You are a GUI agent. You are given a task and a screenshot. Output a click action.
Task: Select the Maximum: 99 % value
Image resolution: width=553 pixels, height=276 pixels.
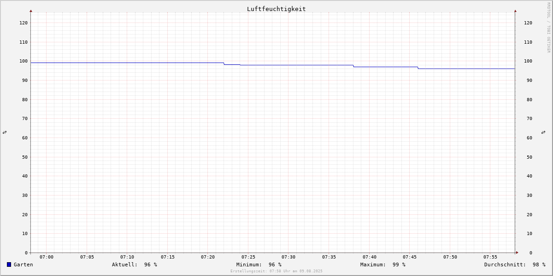tap(383, 264)
